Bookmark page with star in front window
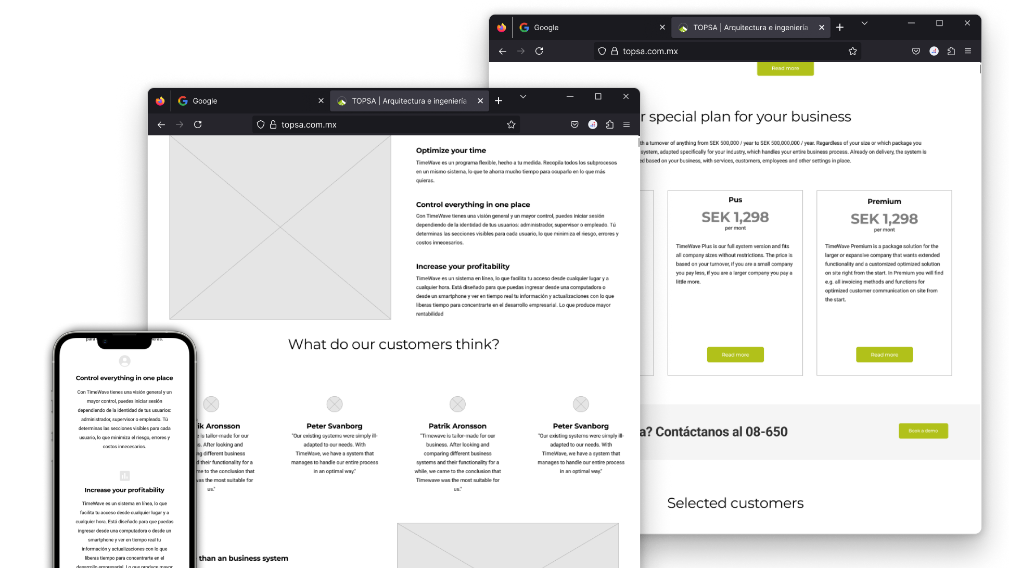Screen dimensions: 1009x568 pyautogui.click(x=511, y=124)
